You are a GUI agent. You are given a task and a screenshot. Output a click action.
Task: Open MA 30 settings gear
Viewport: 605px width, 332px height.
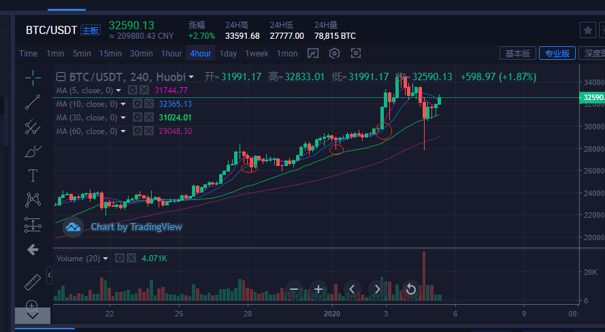(x=137, y=117)
